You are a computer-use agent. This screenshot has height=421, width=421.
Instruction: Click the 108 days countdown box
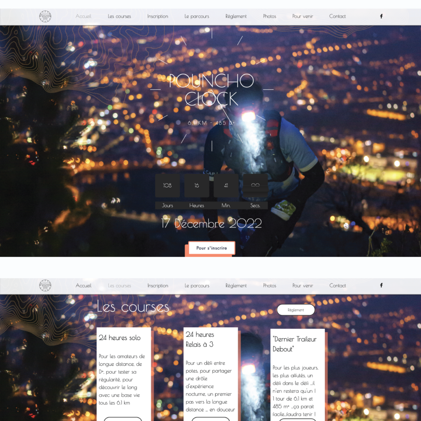tap(168, 185)
